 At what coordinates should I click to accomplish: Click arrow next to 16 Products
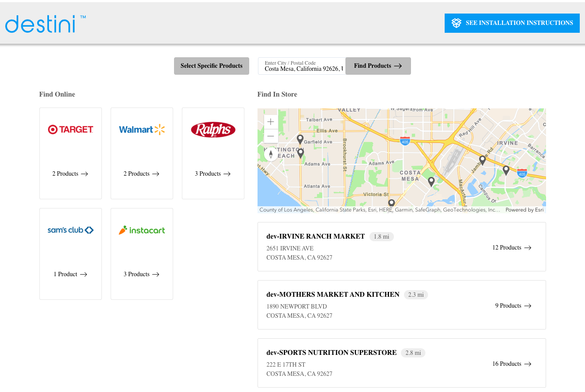point(528,364)
